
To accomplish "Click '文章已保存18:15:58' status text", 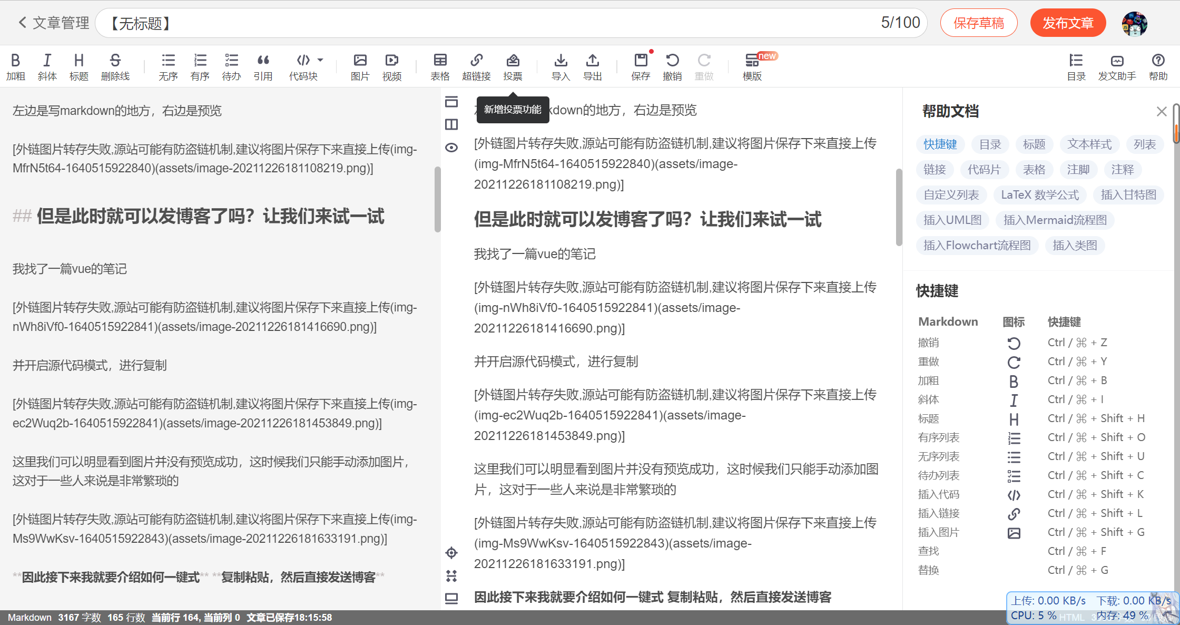I will tap(289, 618).
